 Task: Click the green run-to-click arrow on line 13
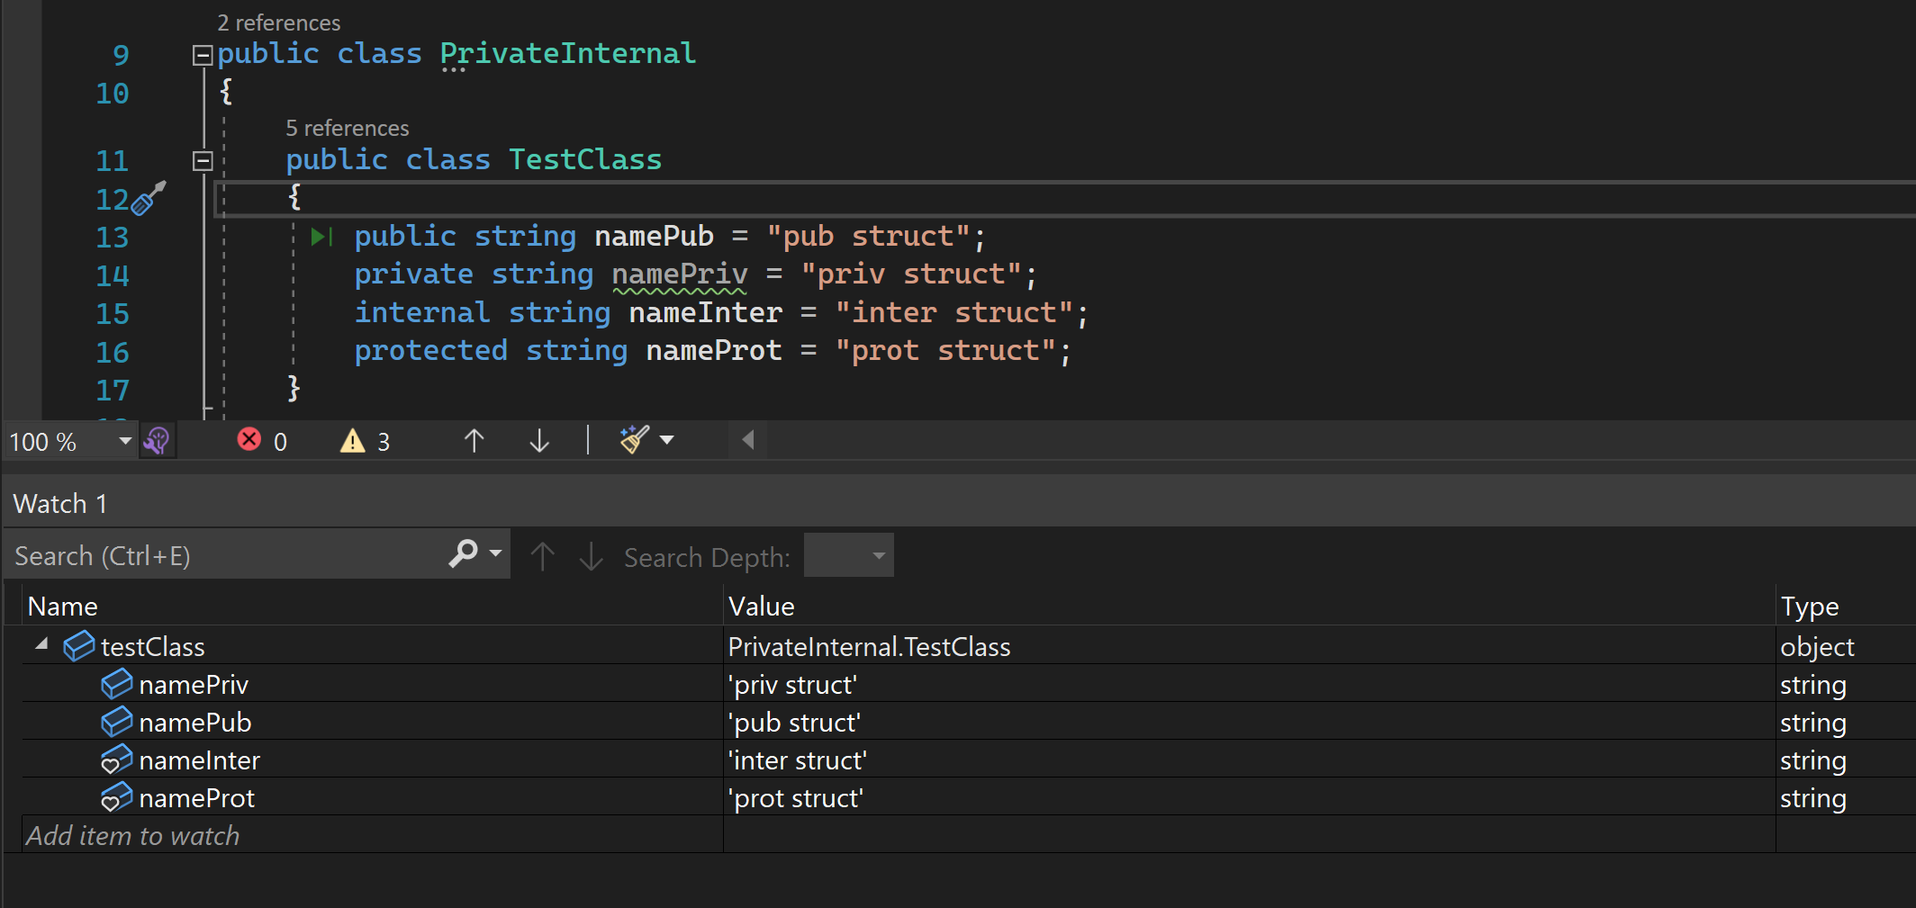[x=321, y=237]
